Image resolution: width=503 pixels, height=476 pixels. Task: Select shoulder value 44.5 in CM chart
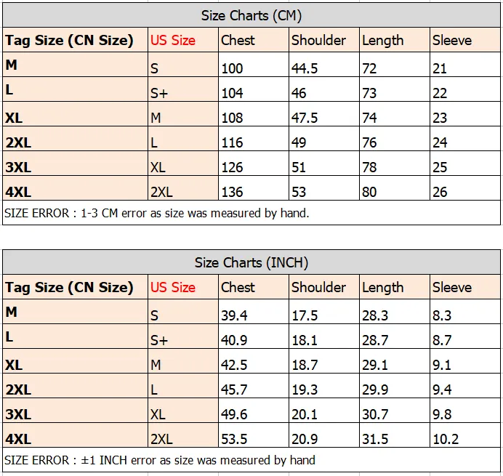(x=324, y=65)
